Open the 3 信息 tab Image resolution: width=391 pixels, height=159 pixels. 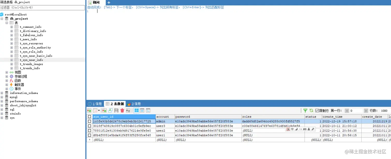click(134, 104)
